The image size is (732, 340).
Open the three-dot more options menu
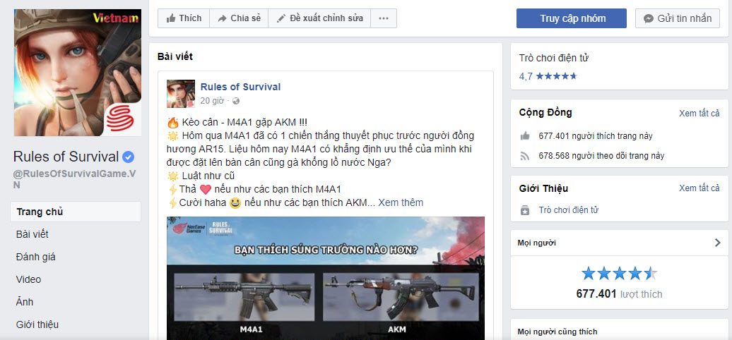tap(384, 18)
